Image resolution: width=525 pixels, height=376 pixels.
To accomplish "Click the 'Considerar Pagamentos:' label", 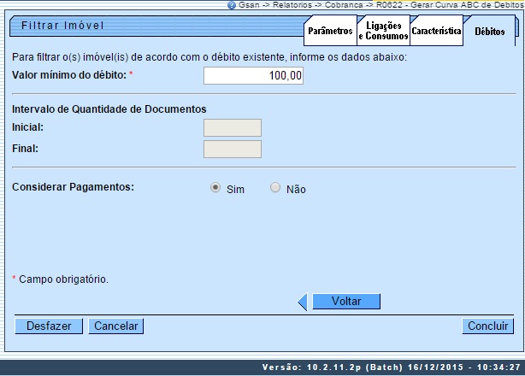I will (73, 187).
